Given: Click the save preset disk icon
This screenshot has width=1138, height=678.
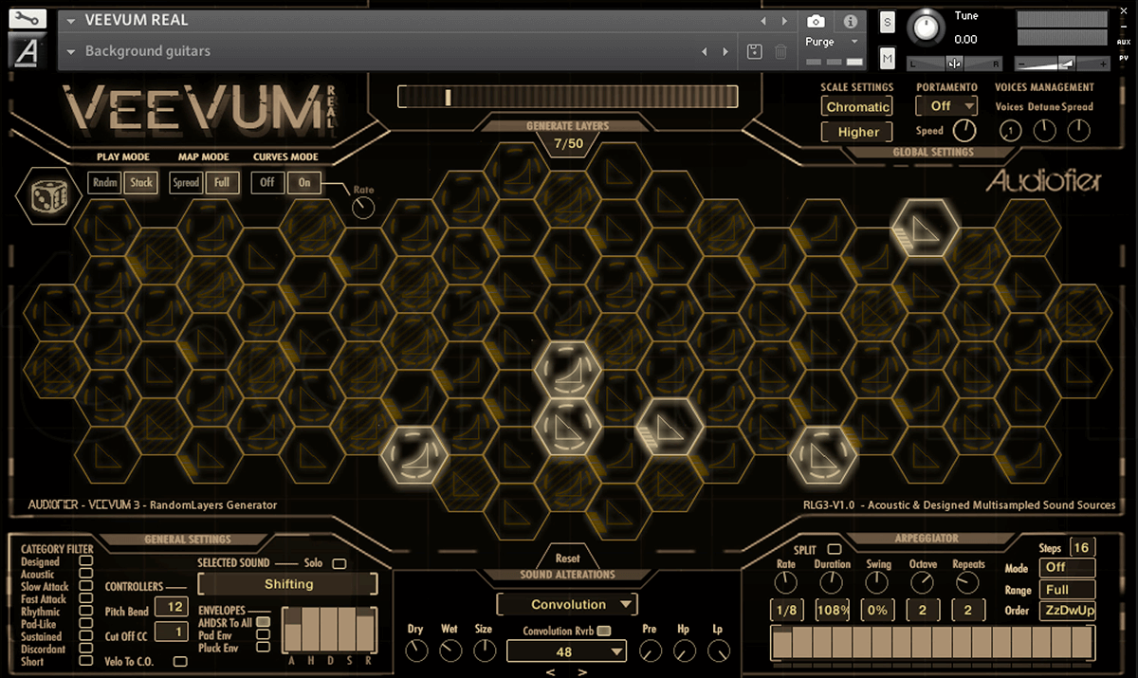Looking at the screenshot, I should pyautogui.click(x=754, y=51).
